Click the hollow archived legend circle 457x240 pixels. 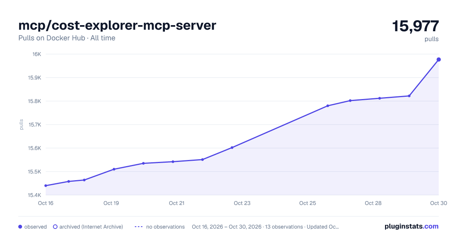pyautogui.click(x=55, y=227)
